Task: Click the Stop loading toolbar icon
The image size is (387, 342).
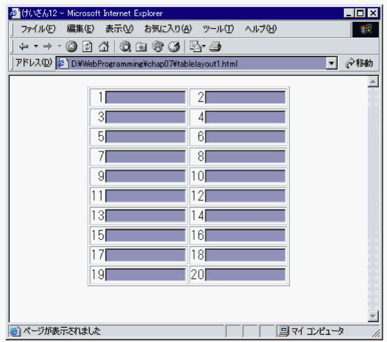Action: click(x=71, y=46)
